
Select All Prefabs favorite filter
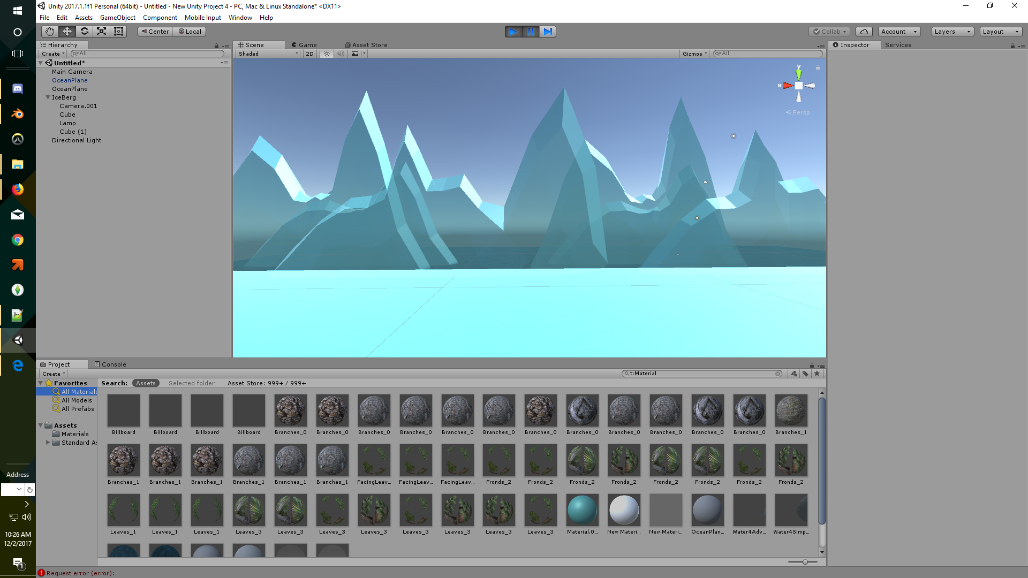[77, 409]
